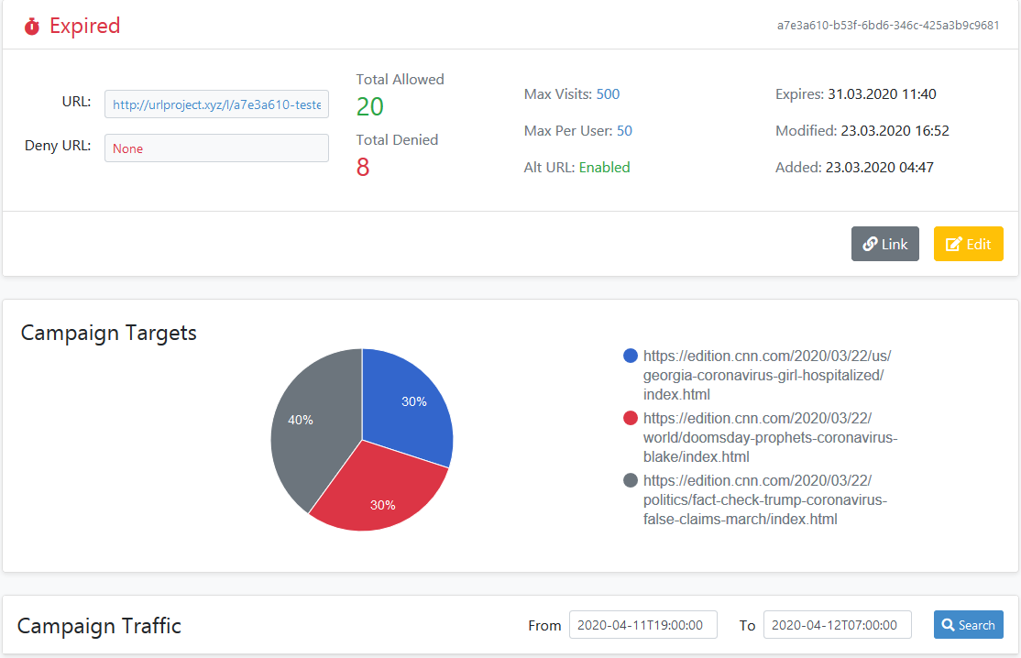Viewport: 1021px width, 658px height.
Task: Click the magnifier icon on Search button
Action: tap(949, 625)
